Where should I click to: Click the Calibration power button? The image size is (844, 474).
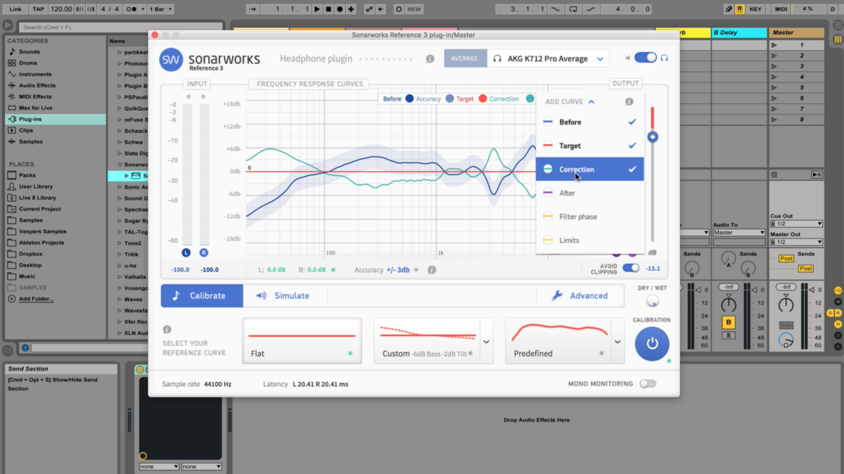pyautogui.click(x=652, y=343)
